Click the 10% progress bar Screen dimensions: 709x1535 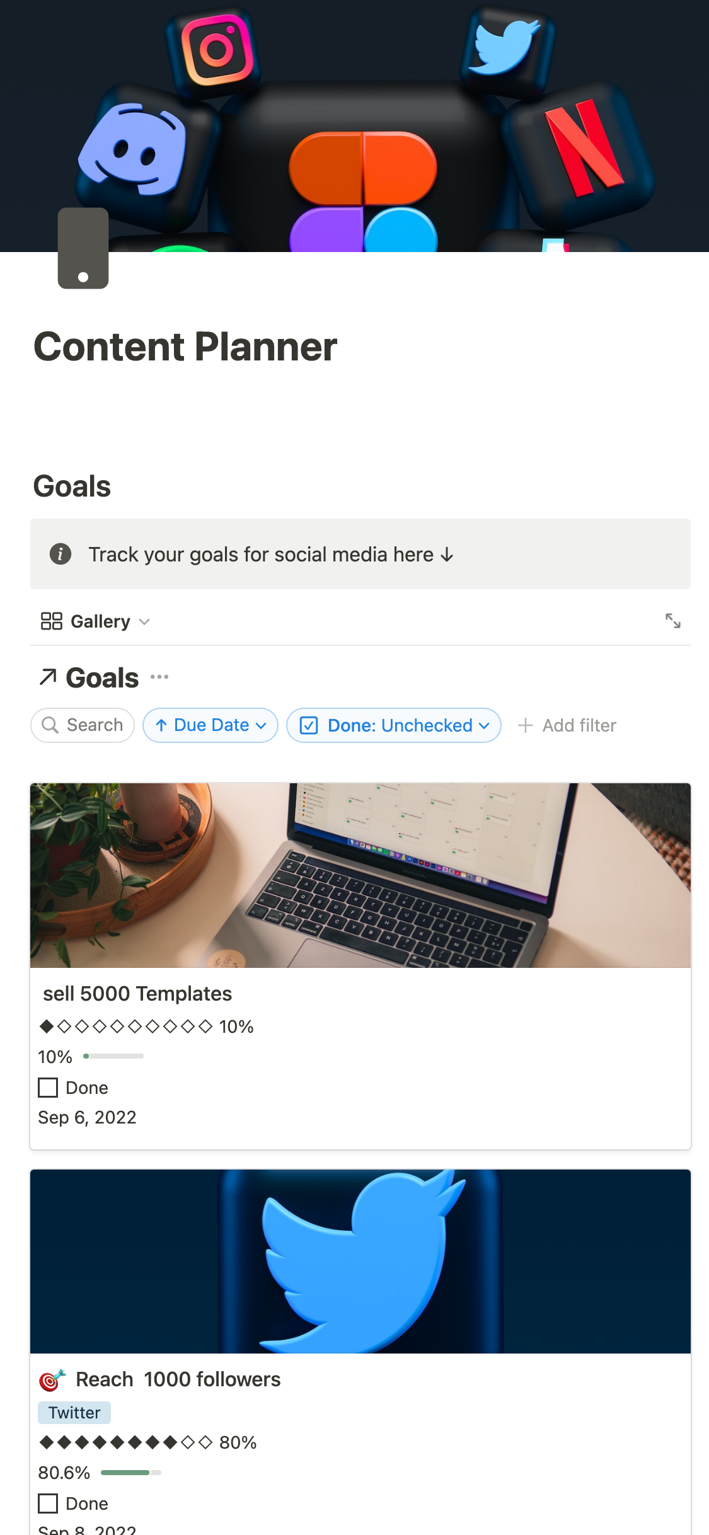(113, 1056)
